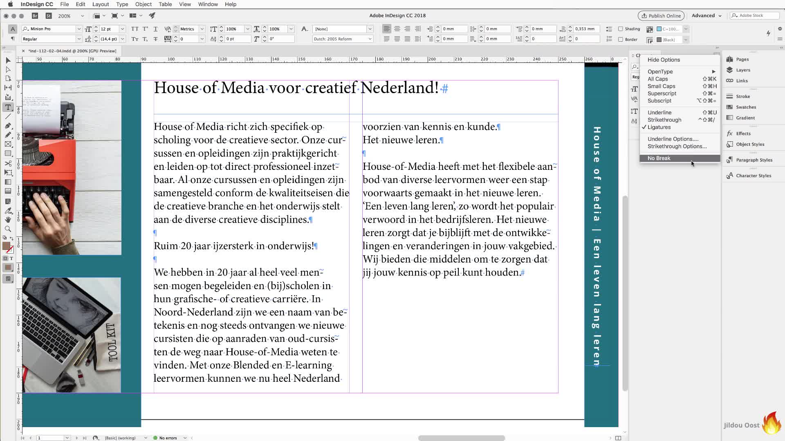
Task: Select the Page tool
Action: pos(8,78)
